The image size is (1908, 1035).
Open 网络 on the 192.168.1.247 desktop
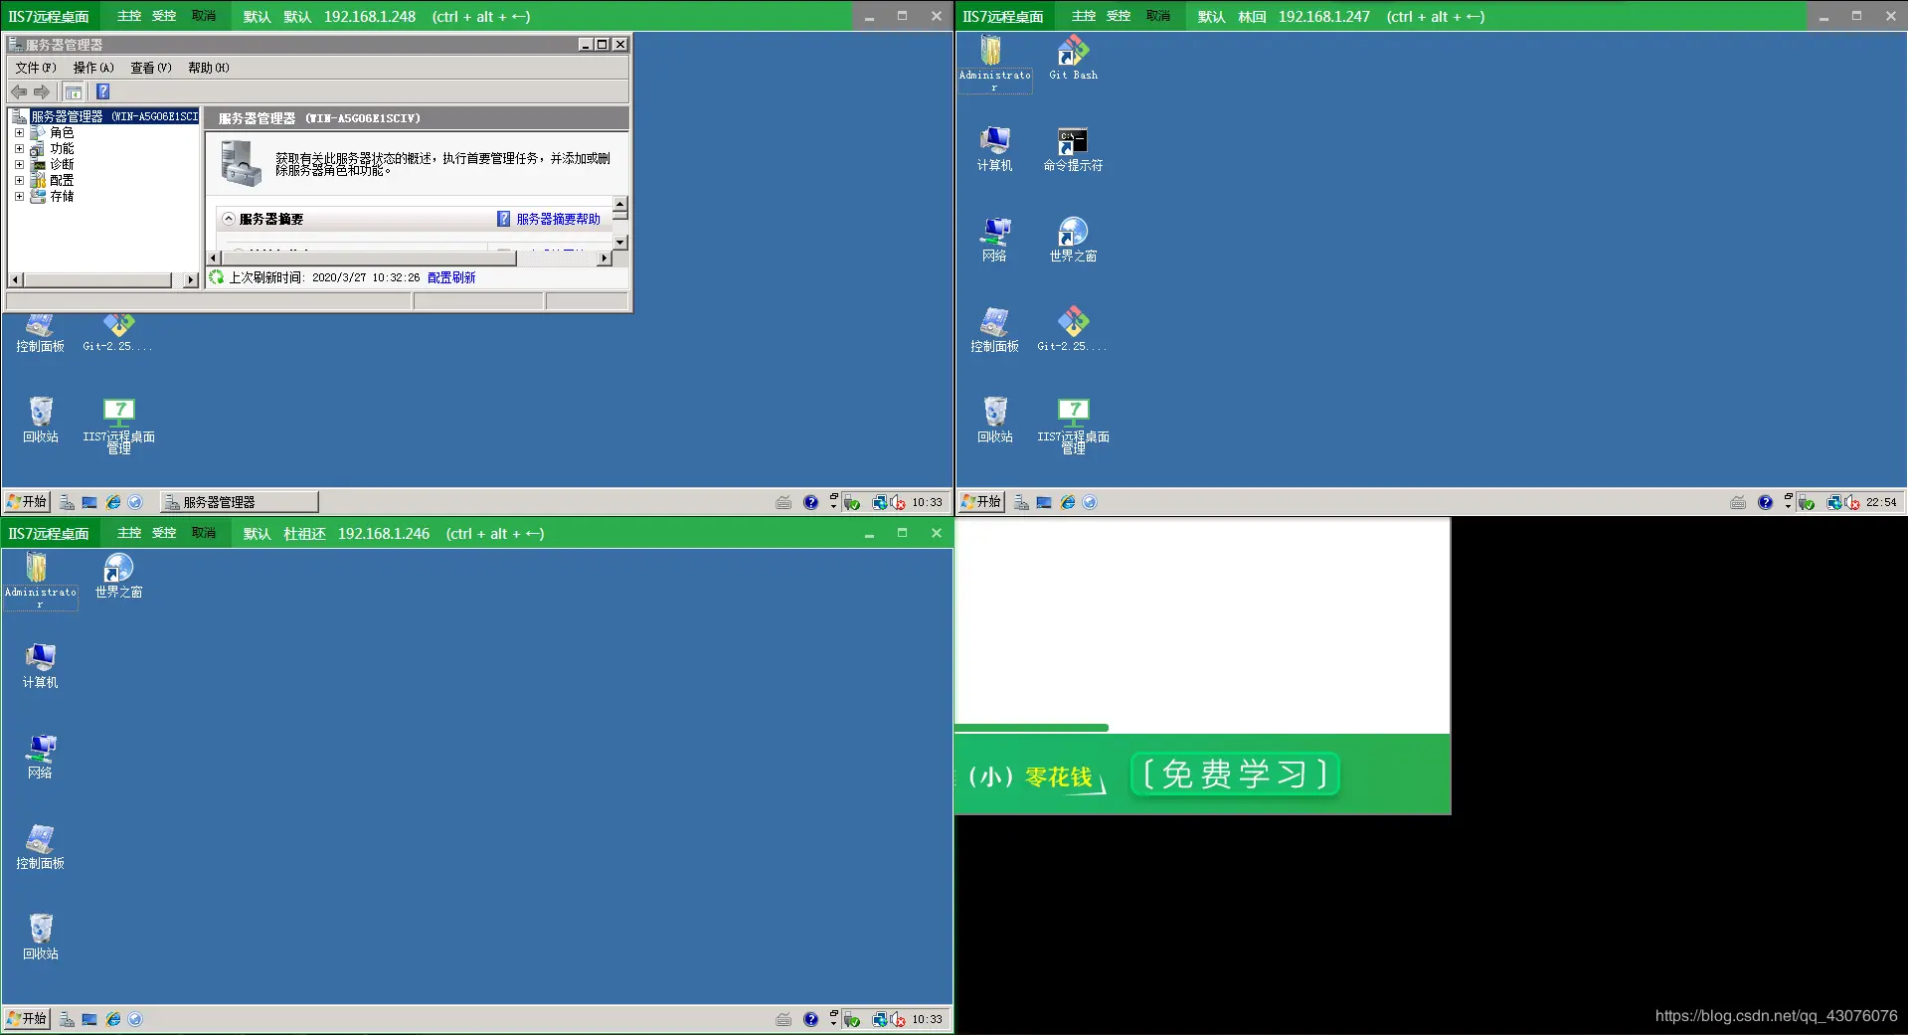994,240
